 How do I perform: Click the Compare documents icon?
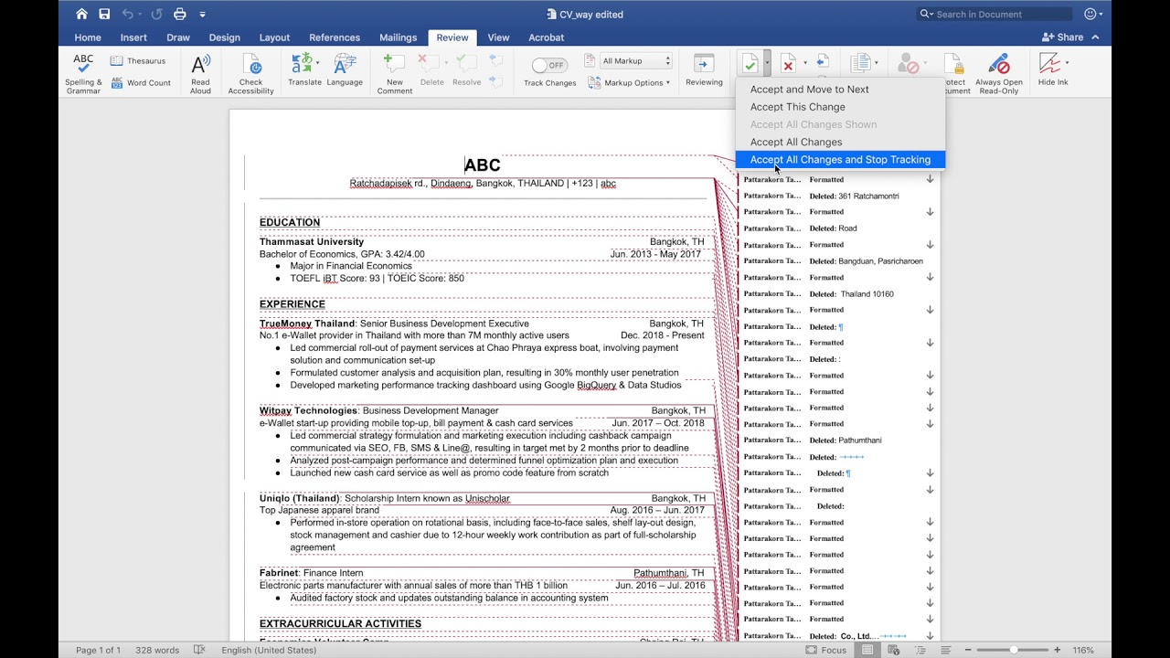859,63
